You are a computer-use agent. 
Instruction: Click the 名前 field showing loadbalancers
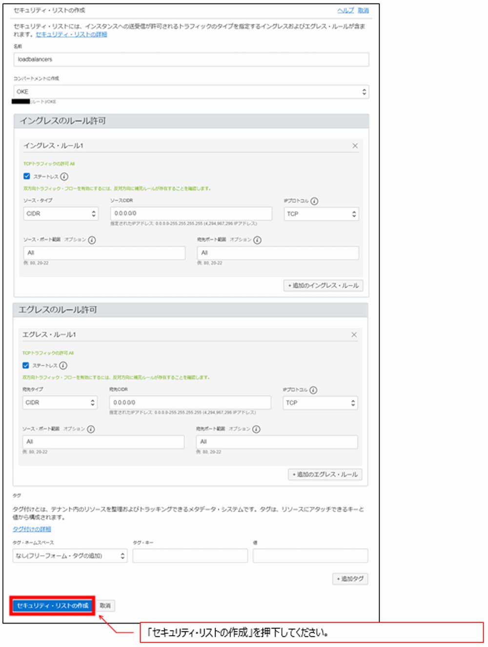pos(191,59)
